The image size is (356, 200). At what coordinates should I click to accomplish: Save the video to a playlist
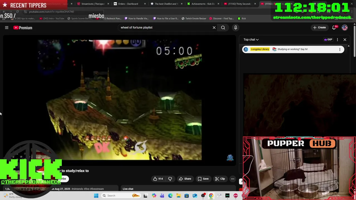coord(203,179)
